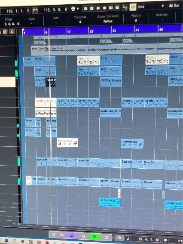Screen dimensions: 183x244
Task: Start playback with the green Play button
Action: 95,237
